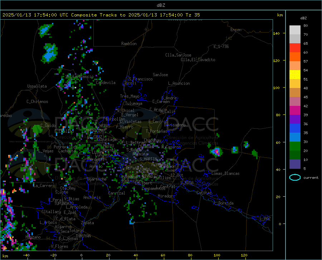This screenshot has height=260, width=322.
Task: Click the 'Capdevila' label on map
Action: (x=106, y=83)
